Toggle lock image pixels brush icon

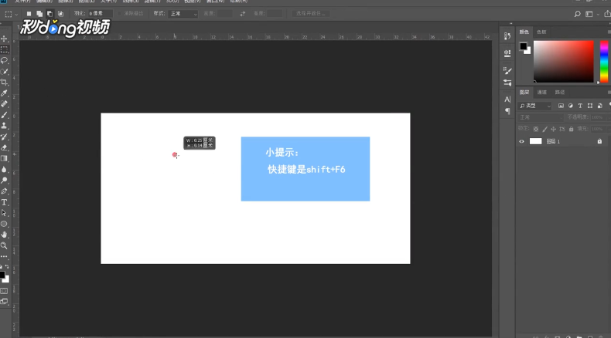pyautogui.click(x=544, y=129)
